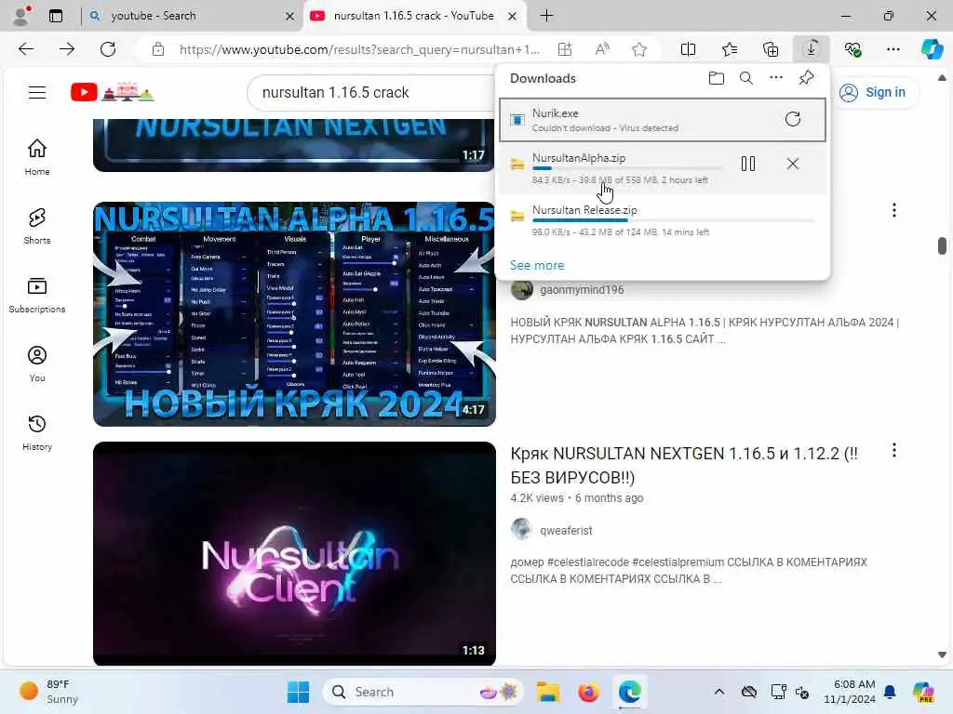Visit the qweaferist channel
The width and height of the screenshot is (953, 714).
pos(565,531)
